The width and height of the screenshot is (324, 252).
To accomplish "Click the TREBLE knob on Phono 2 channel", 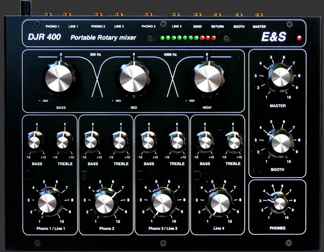I will coord(120,141).
